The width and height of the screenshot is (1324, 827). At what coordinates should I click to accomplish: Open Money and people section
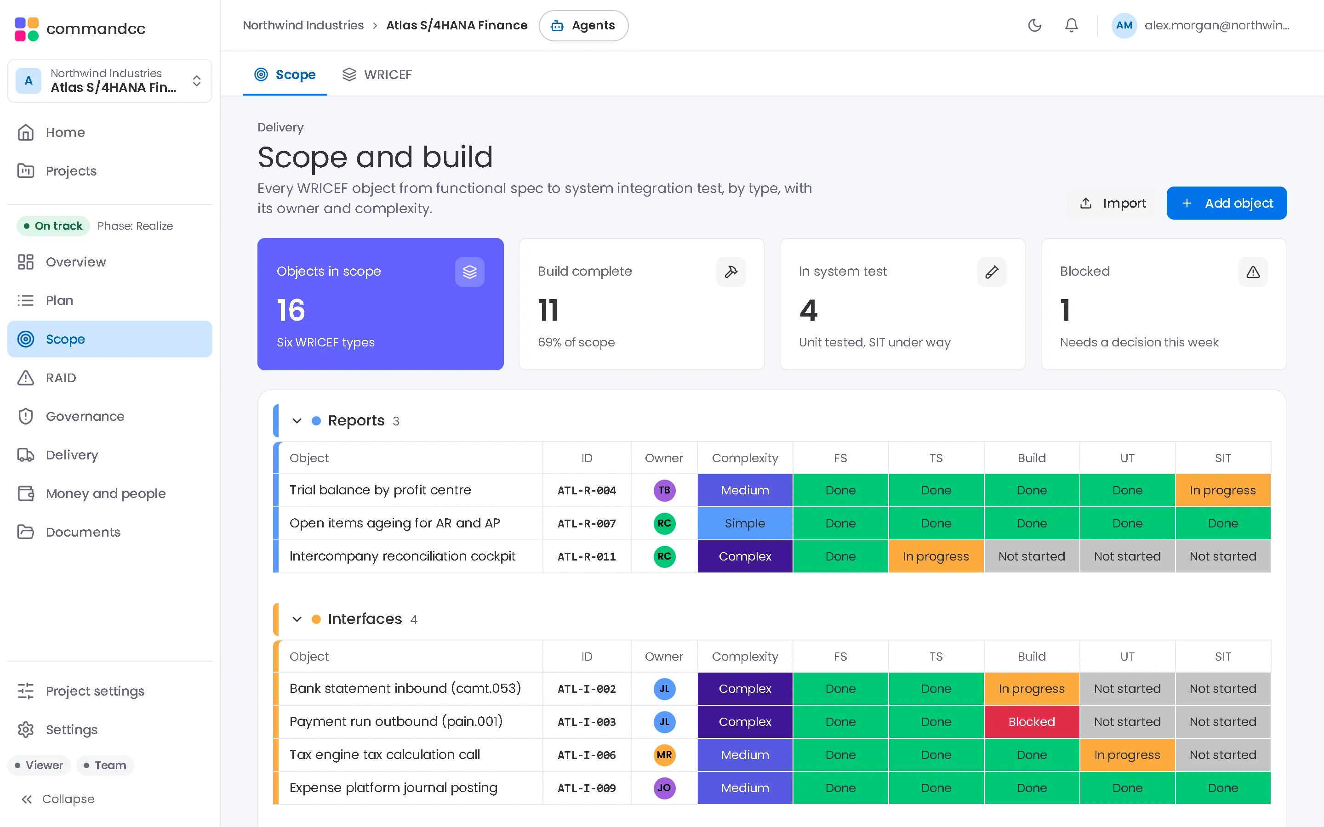[109, 493]
